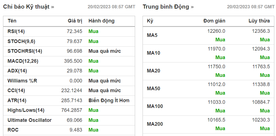This screenshot has height=136, width=276.
Task: Select the MA20 period label
Action: 153,71
